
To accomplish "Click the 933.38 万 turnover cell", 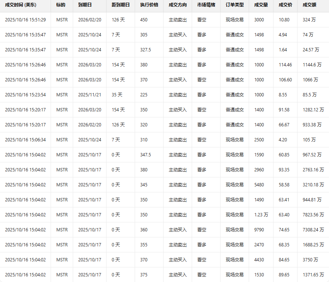I will tap(312, 125).
